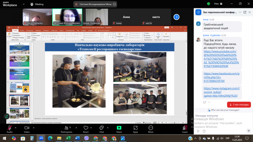253x142 pixels.
Task: Select the Туризм slide 3 thumbnail
Action: 19,74
